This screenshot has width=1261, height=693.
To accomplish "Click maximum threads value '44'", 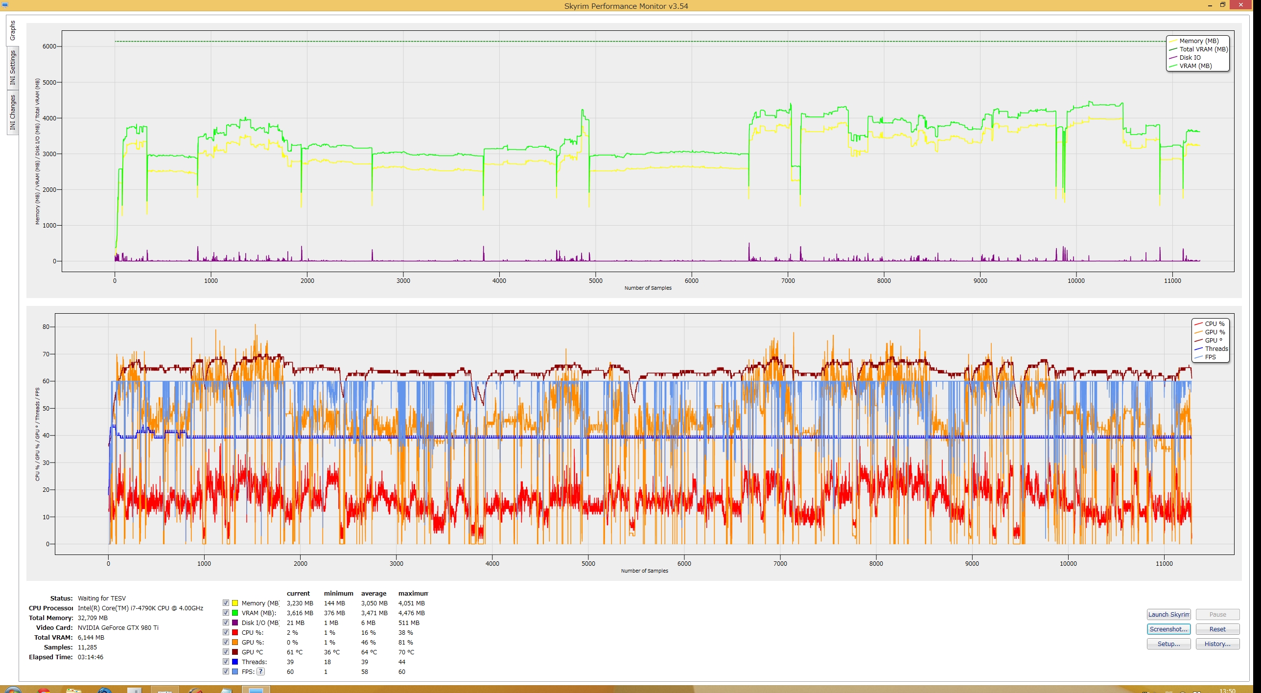I will [x=402, y=662].
